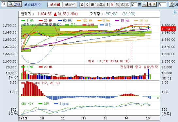Select the monthly 월 chart period
The height and width of the screenshot is (122, 178).
tap(92, 5)
